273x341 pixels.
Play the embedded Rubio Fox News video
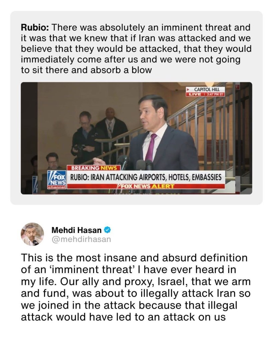point(136,138)
